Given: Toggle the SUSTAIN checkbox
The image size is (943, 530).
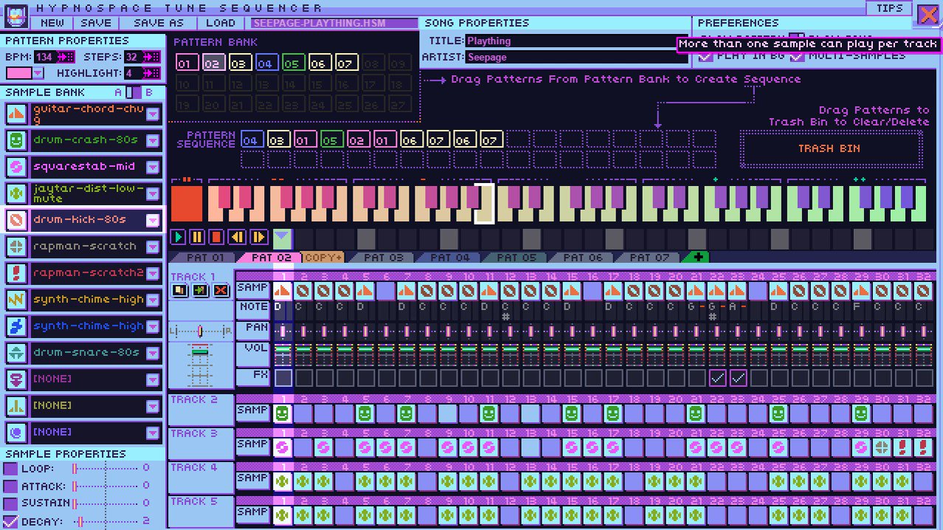Looking at the screenshot, I should click(10, 503).
